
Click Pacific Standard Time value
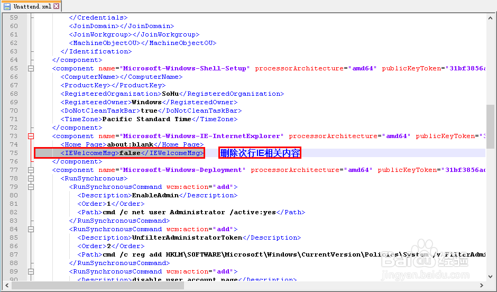point(147,119)
